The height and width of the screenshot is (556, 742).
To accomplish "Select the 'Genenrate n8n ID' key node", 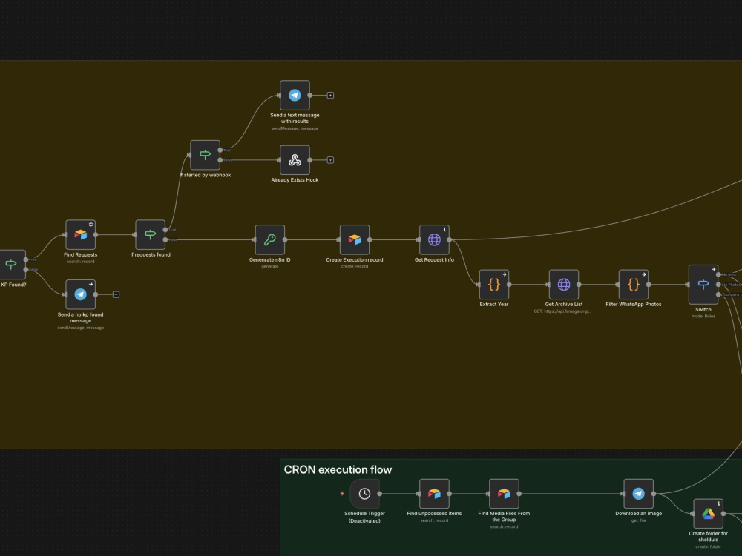I will pos(270,239).
